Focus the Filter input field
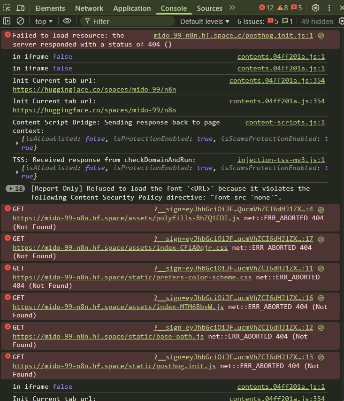 pos(127,22)
